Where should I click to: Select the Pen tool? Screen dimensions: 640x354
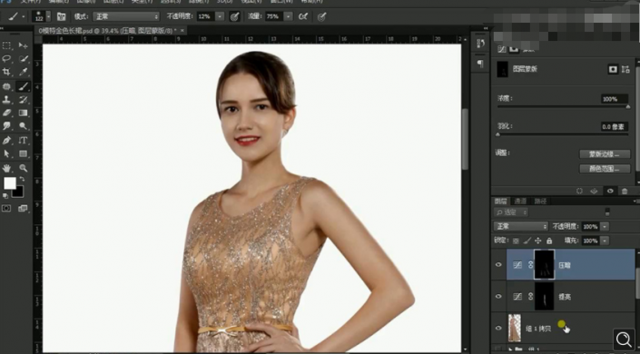coord(7,141)
